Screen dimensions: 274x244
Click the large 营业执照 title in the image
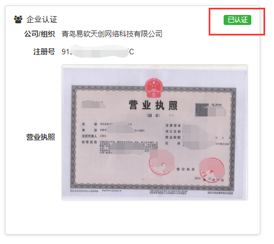[x=153, y=105]
